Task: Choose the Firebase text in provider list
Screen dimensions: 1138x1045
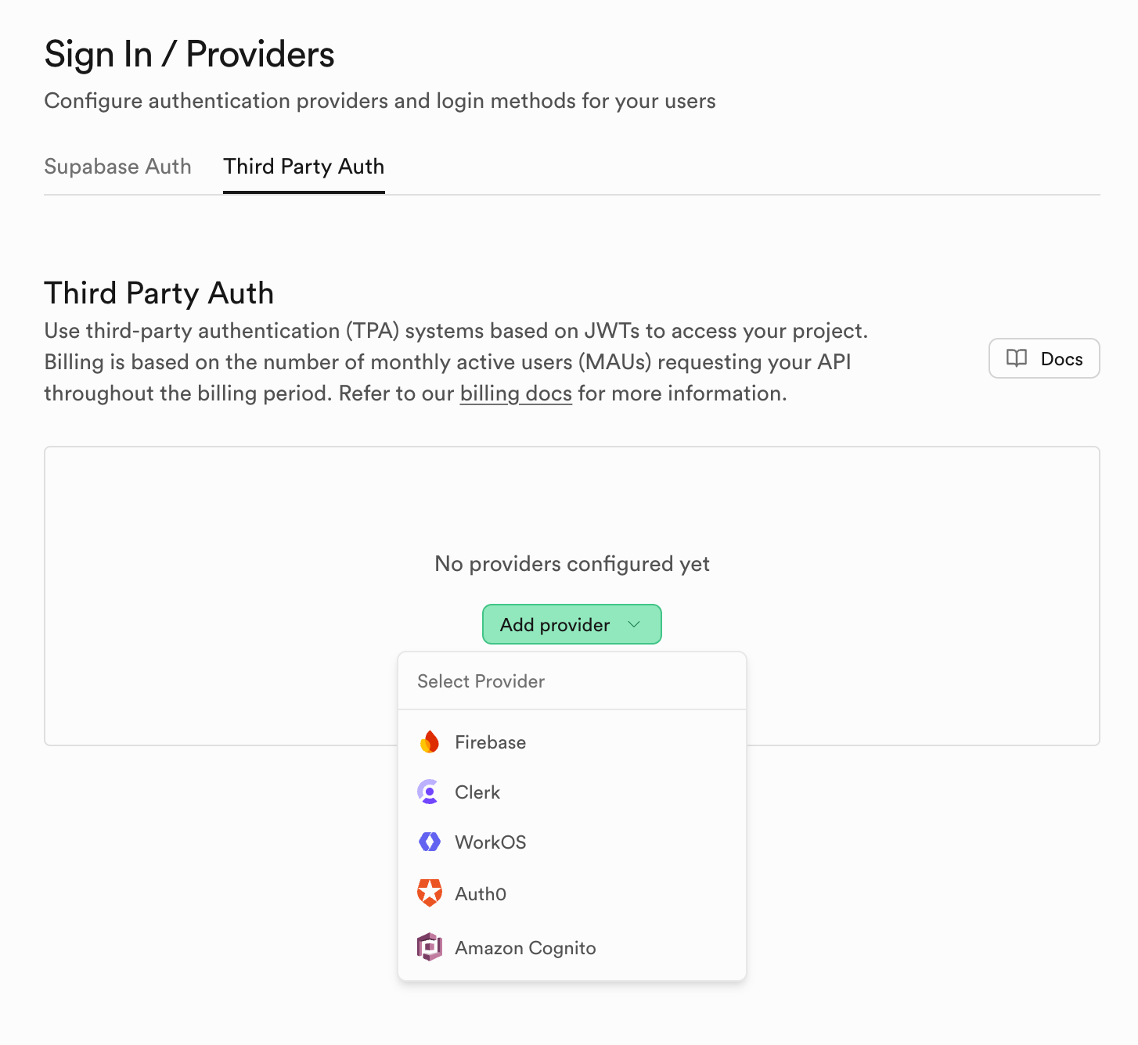Action: click(490, 742)
